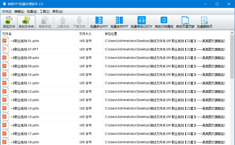235x145 pixels.
Task: Select file name ~$职业规划-14.pptx
Action: tap(25, 108)
